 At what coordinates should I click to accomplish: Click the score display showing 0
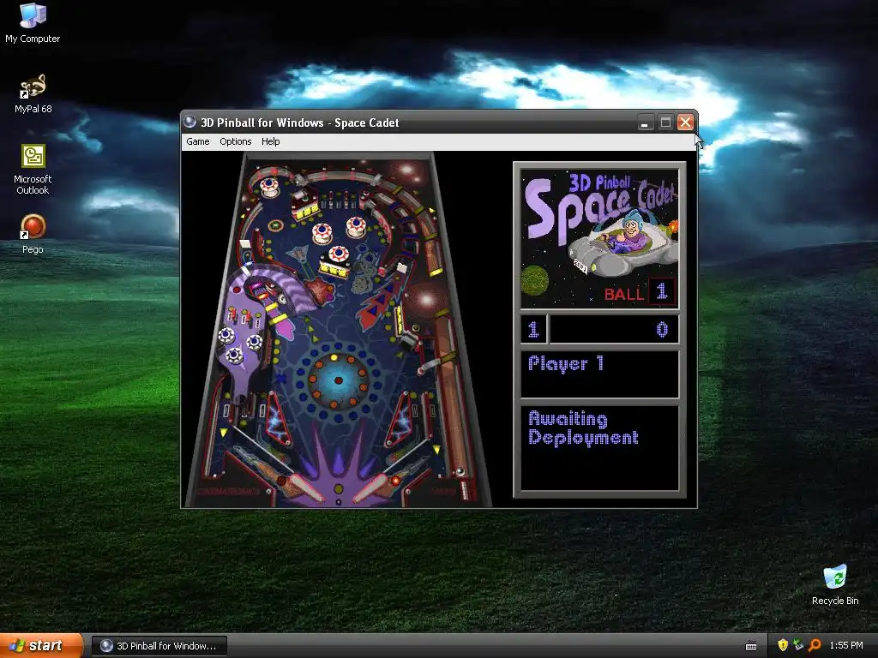tap(614, 330)
